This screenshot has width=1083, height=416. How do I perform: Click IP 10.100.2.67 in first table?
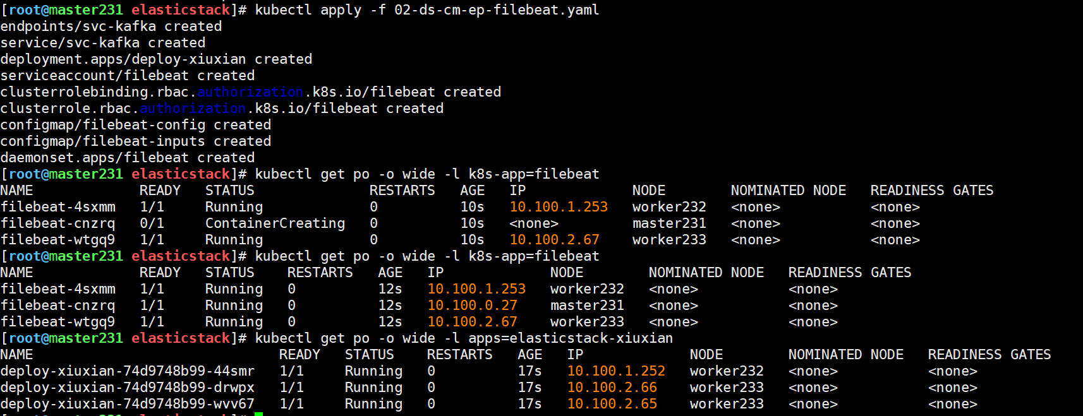click(554, 240)
